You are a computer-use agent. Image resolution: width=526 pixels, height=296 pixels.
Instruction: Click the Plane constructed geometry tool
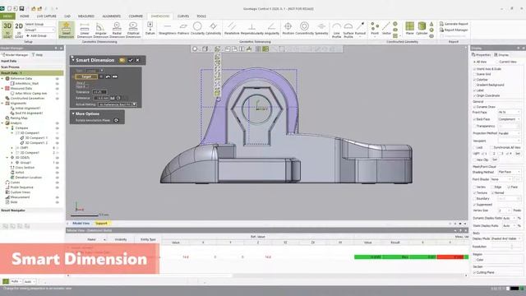click(x=409, y=29)
